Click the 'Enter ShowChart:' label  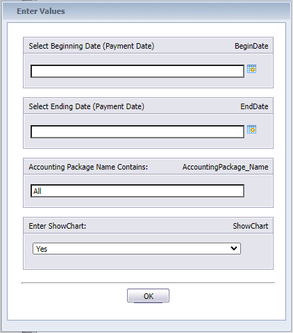pos(58,226)
